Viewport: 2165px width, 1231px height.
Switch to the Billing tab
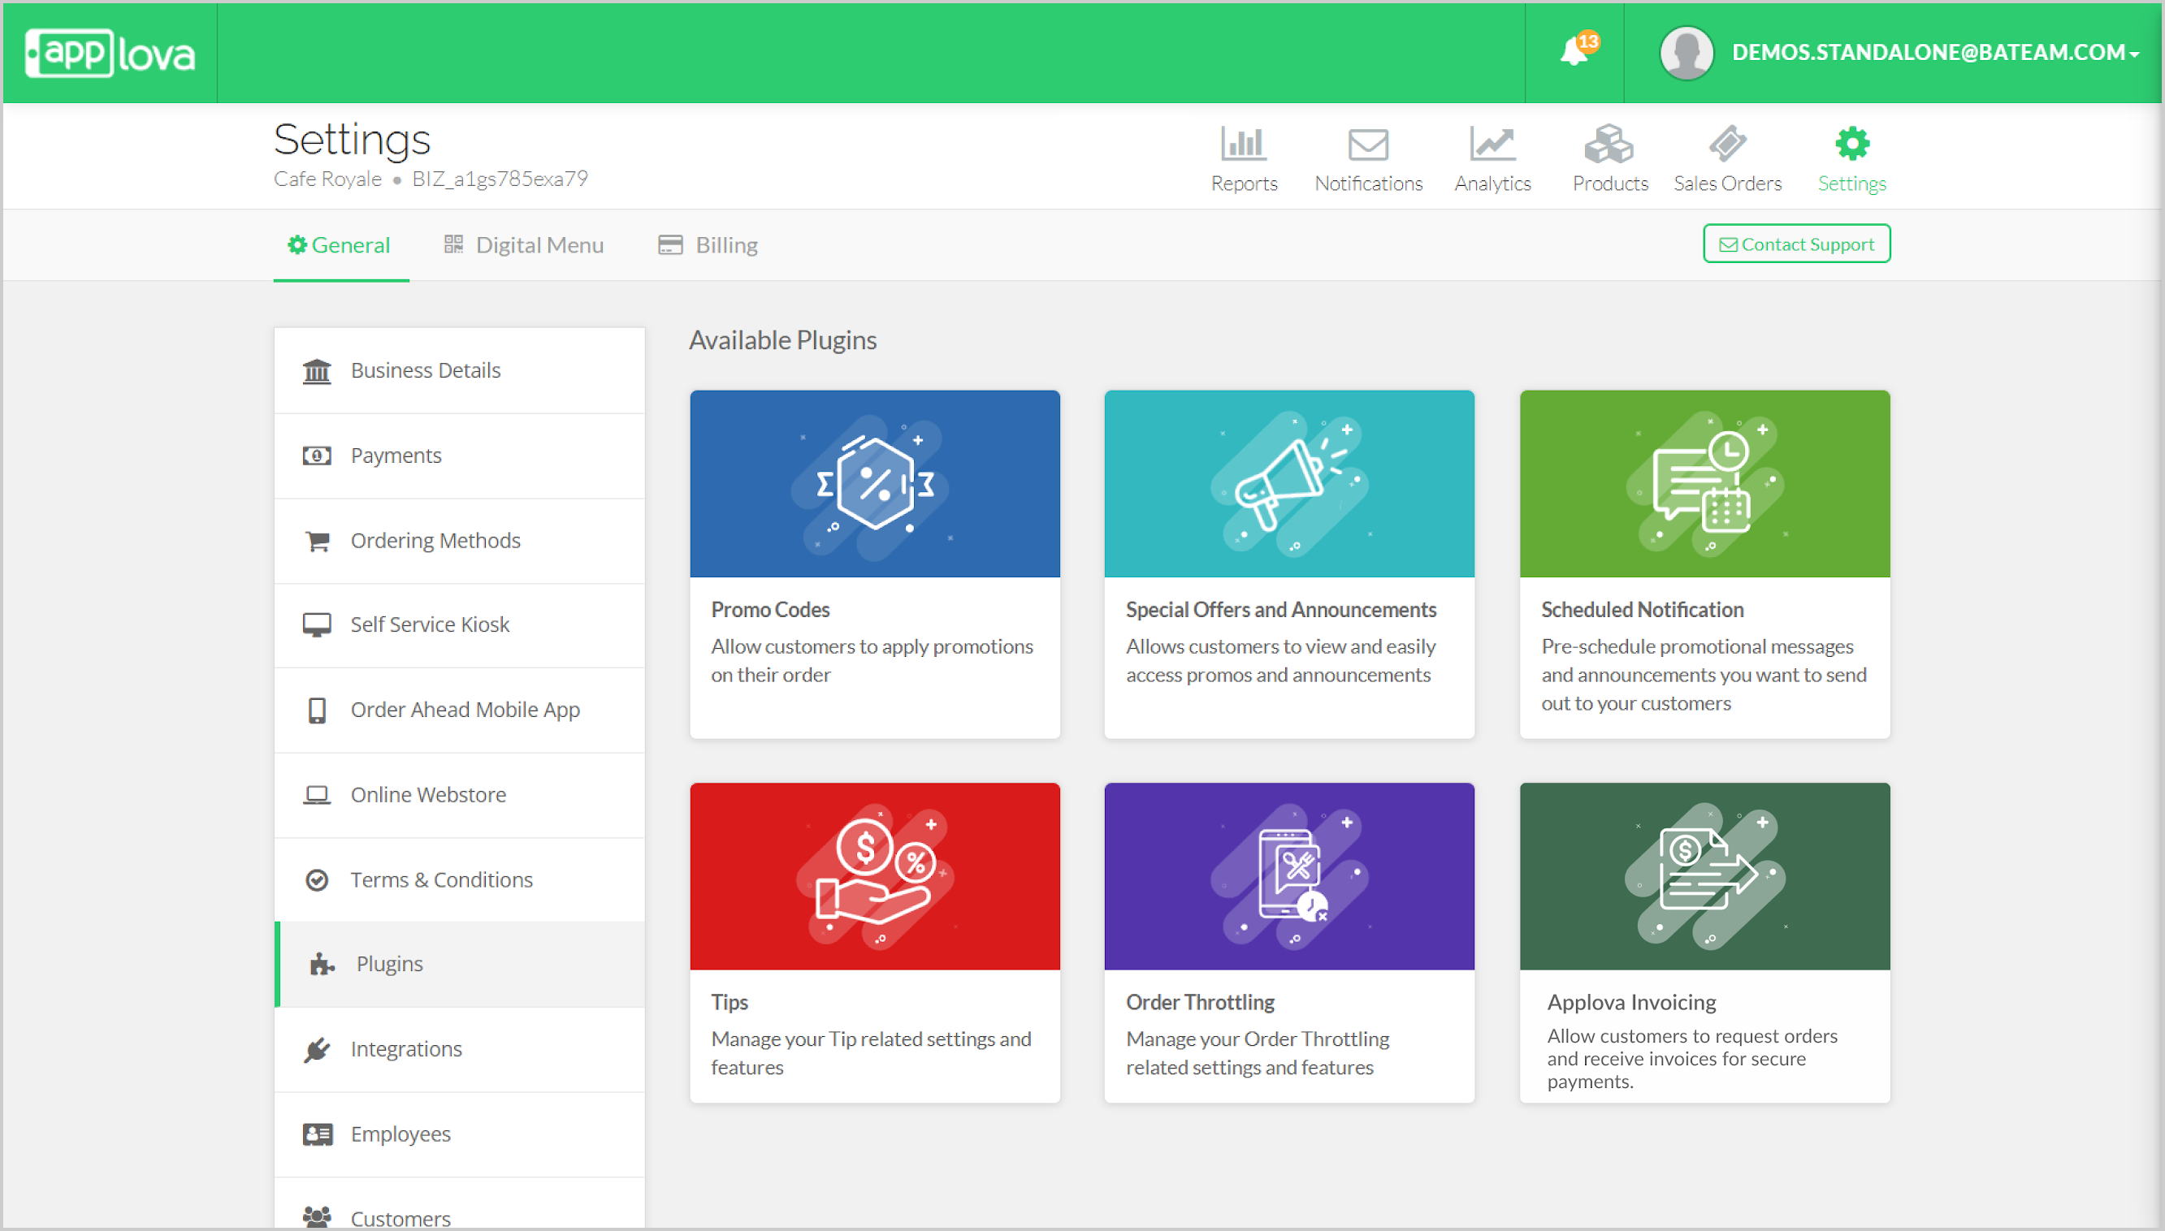tap(708, 245)
